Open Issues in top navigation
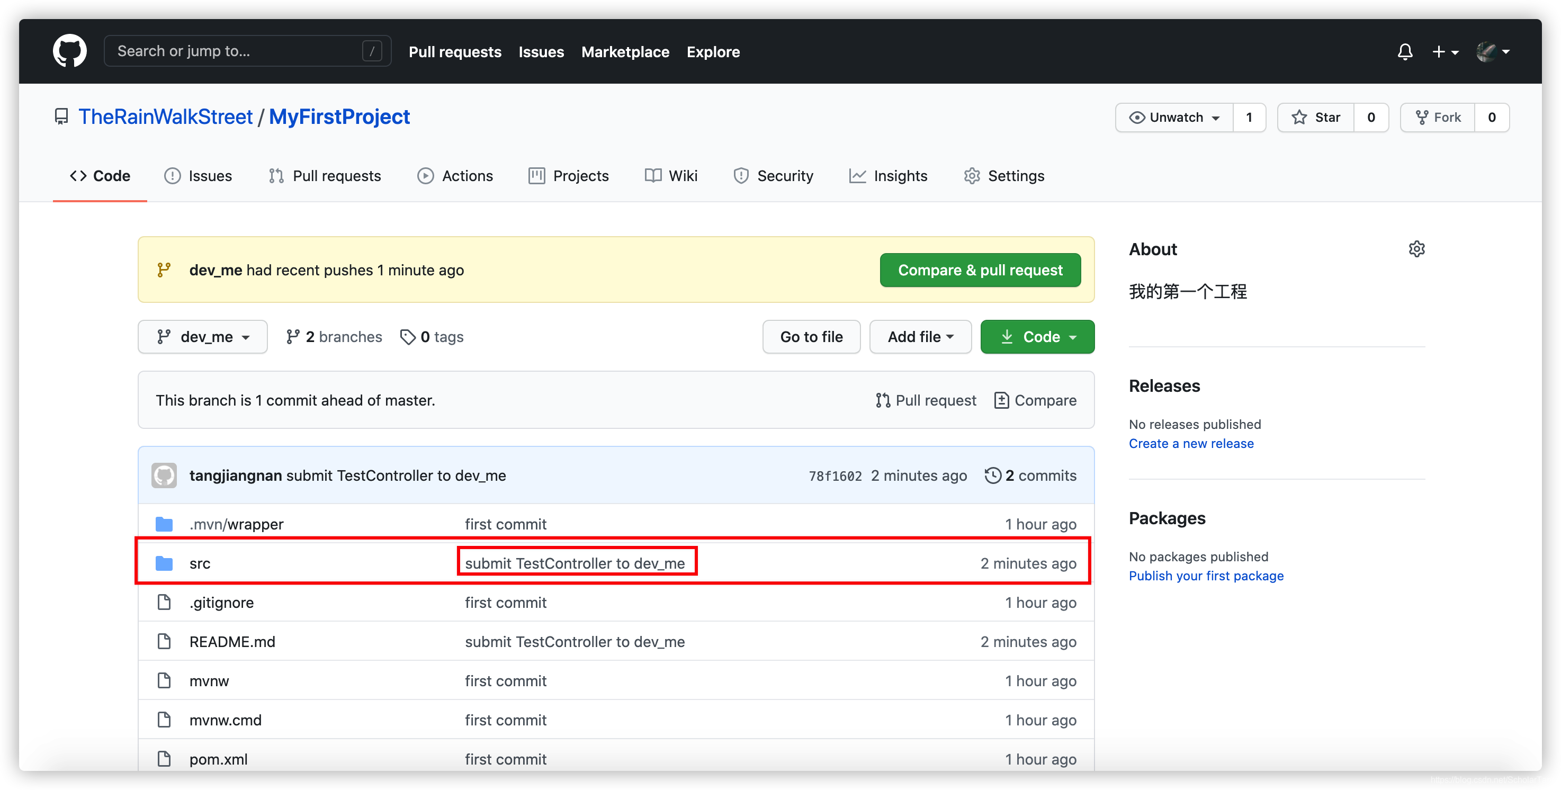Viewport: 1561px width, 790px height. point(541,52)
